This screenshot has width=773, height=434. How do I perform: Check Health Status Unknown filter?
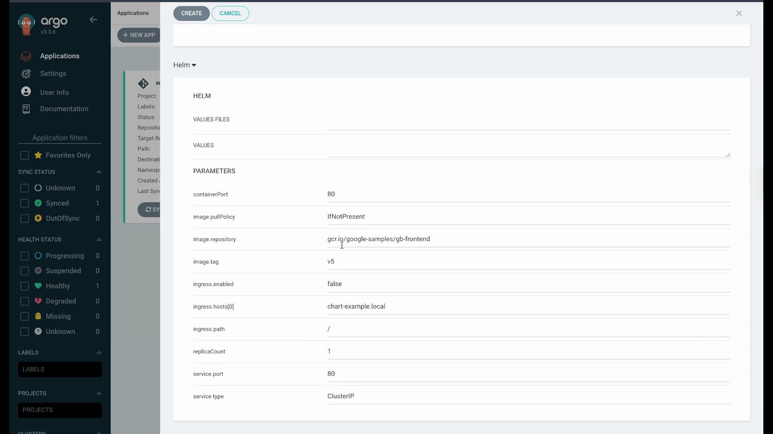coord(25,332)
